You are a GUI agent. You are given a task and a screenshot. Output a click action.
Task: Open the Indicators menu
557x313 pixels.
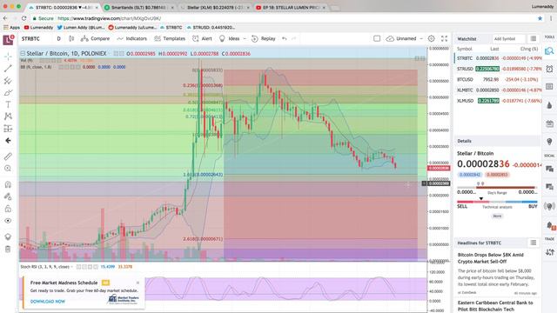(131, 38)
